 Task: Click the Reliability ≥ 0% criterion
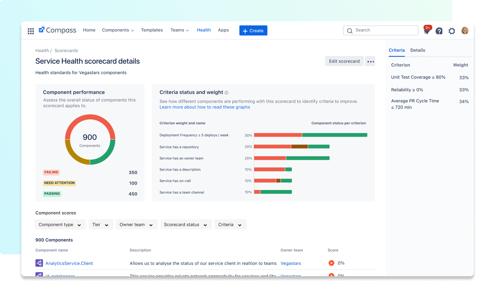point(407,90)
